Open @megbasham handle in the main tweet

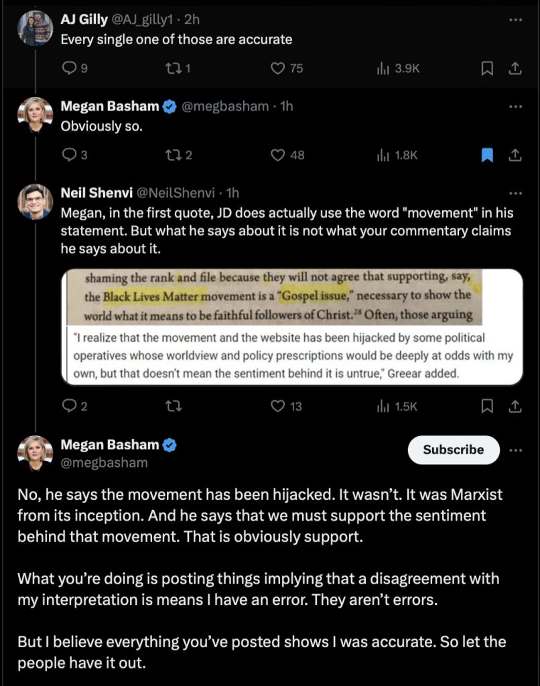coord(104,463)
